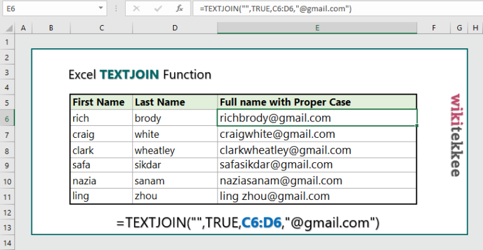483x250 pixels.
Task: Click the Insert Function fx icon
Action: click(x=180, y=9)
